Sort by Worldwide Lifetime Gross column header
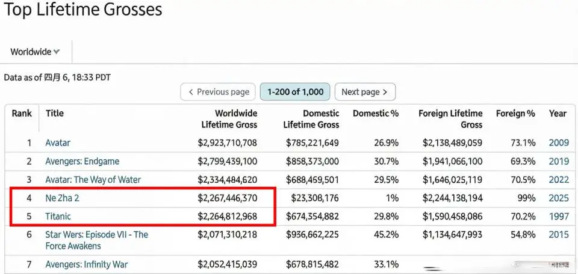Viewport: 578px width, 274px height. click(229, 119)
